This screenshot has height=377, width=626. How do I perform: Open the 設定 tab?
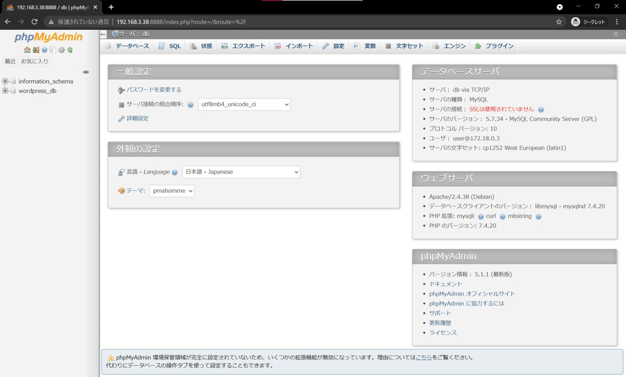333,46
